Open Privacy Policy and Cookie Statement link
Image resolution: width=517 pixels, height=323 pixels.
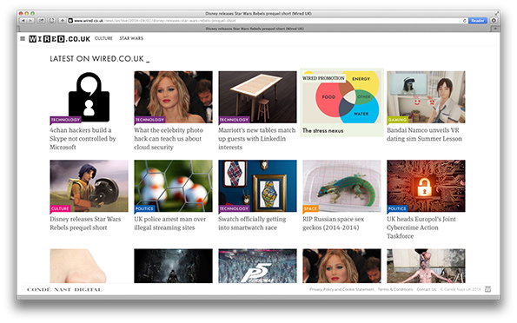pyautogui.click(x=342, y=289)
